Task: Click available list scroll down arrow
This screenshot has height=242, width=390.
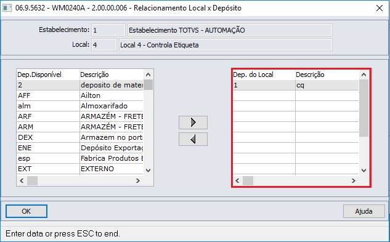Action: tap(148, 171)
